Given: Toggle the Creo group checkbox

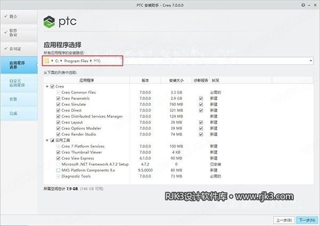Looking at the screenshot, I should click(x=52, y=87).
